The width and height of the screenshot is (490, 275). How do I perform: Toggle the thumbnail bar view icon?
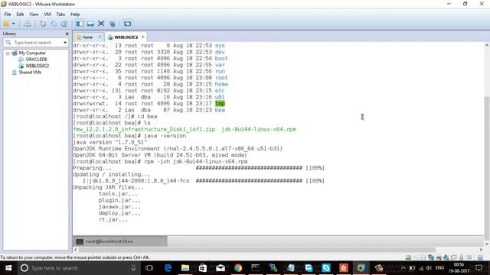(x=90, y=24)
